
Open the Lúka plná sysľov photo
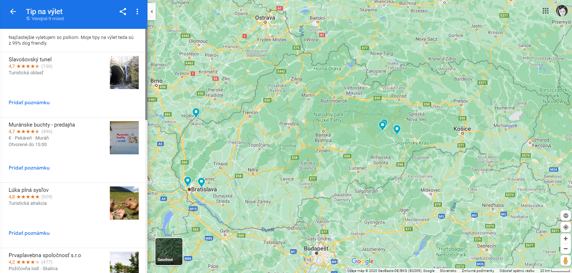pyautogui.click(x=124, y=203)
